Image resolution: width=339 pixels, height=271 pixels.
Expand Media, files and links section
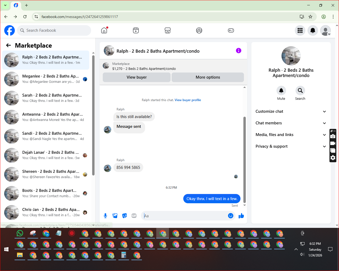coord(291,135)
